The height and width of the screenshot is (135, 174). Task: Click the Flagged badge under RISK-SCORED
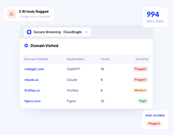[154, 124]
